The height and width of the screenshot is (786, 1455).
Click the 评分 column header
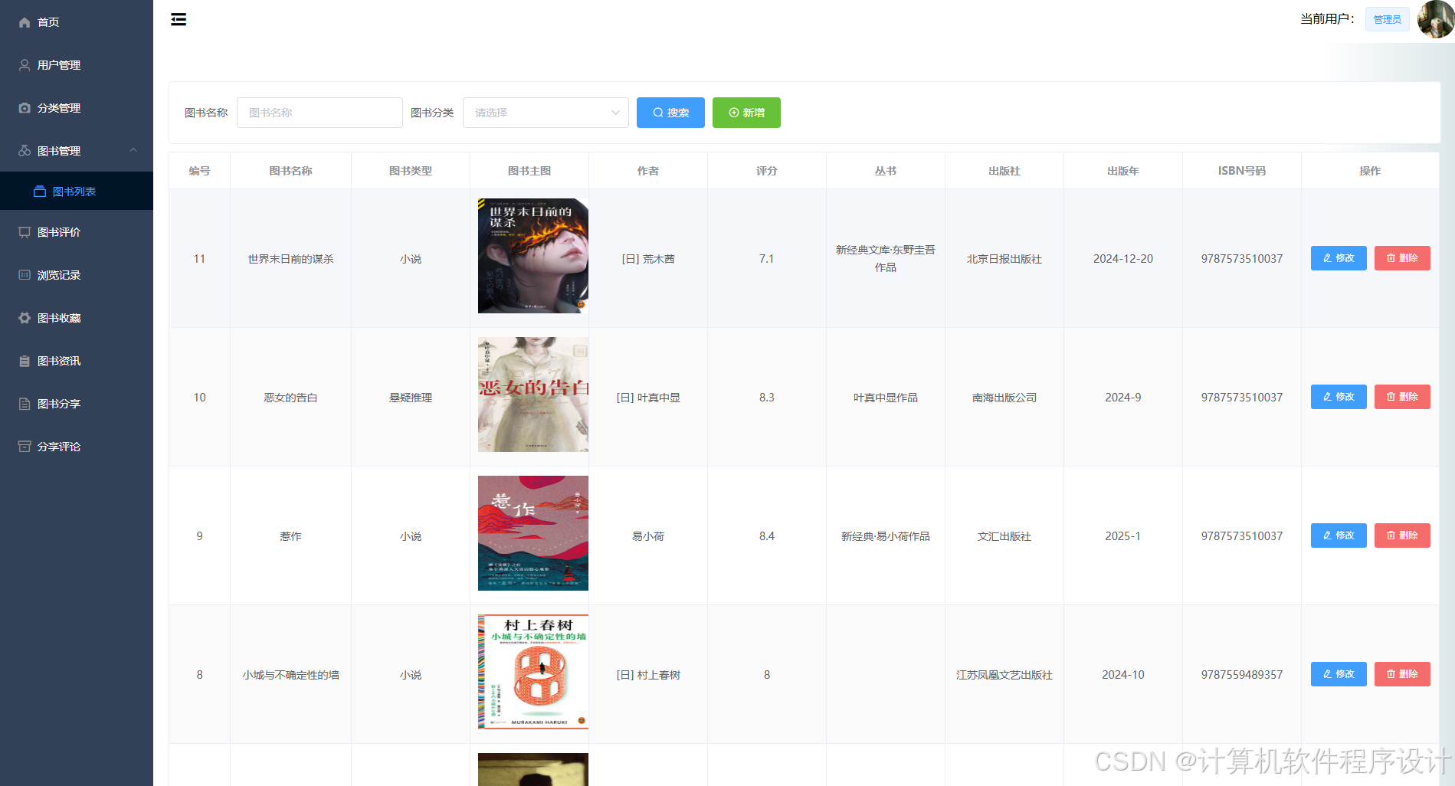(x=767, y=171)
